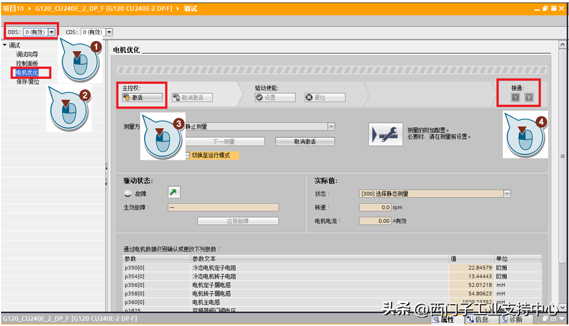This screenshot has height=326, width=569.
Task: Select 调试向导 in the navigation tree
Action: [x=27, y=55]
